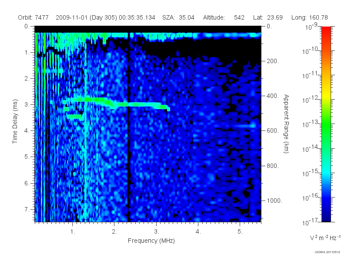The image size is (348, 261).
Task: Click the 5. tick on time delay axis
Action: coord(27,157)
